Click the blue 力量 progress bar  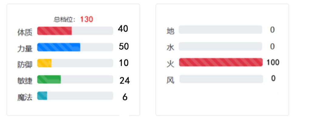(59, 47)
